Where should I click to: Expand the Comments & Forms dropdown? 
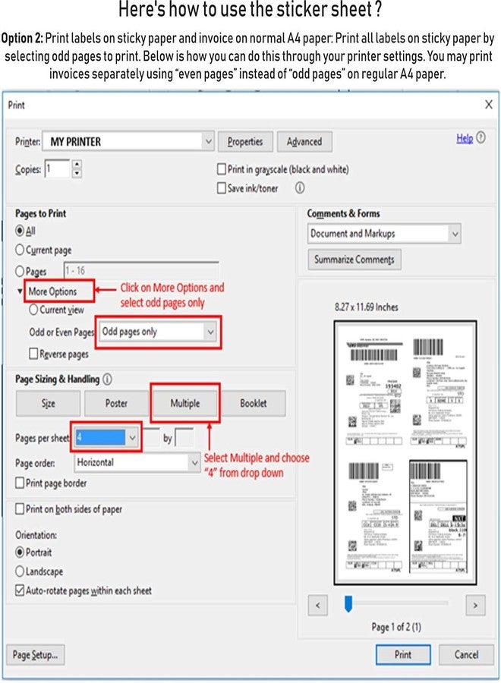[454, 234]
